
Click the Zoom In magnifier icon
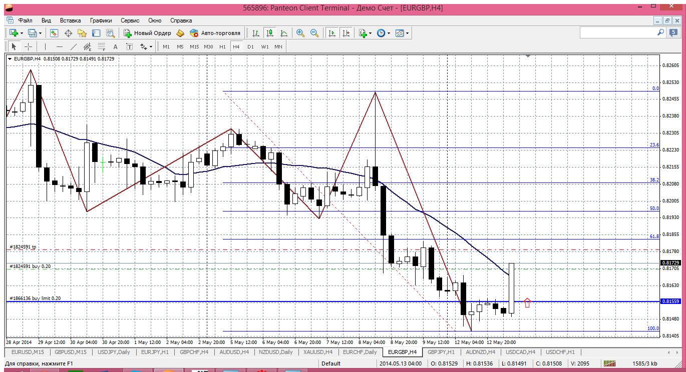click(300, 33)
